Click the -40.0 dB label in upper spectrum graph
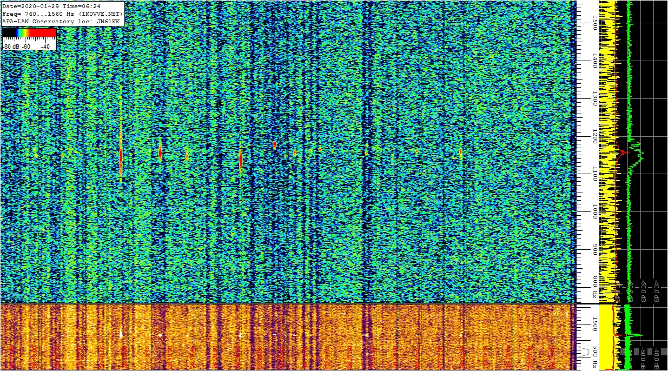668x371 pixels. [656, 290]
